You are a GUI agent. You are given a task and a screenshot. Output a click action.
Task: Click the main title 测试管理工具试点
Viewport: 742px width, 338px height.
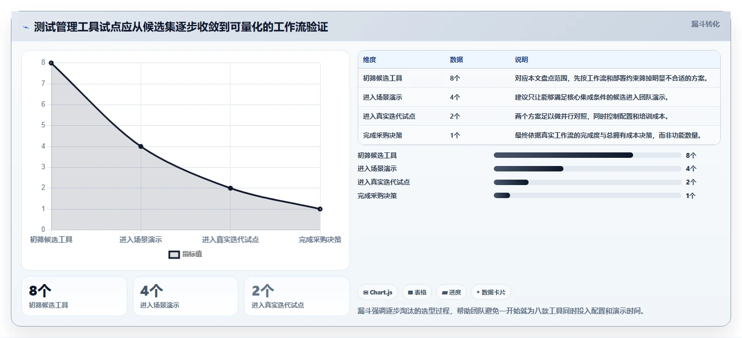coord(181,27)
